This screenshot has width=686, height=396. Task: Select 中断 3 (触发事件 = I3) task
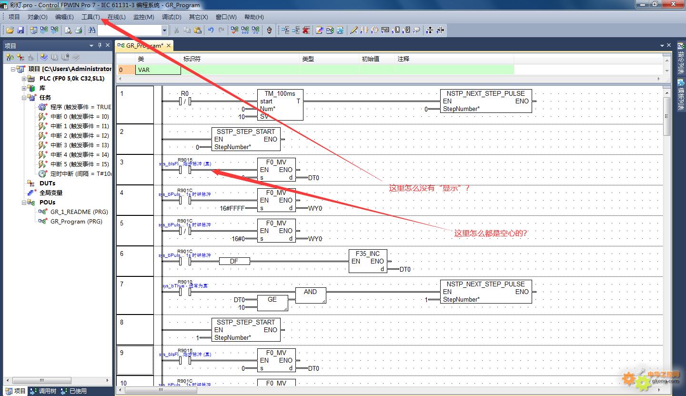[80, 145]
